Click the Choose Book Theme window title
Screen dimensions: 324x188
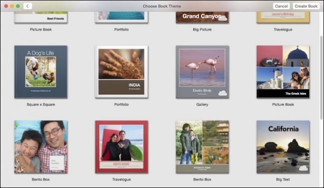point(162,6)
